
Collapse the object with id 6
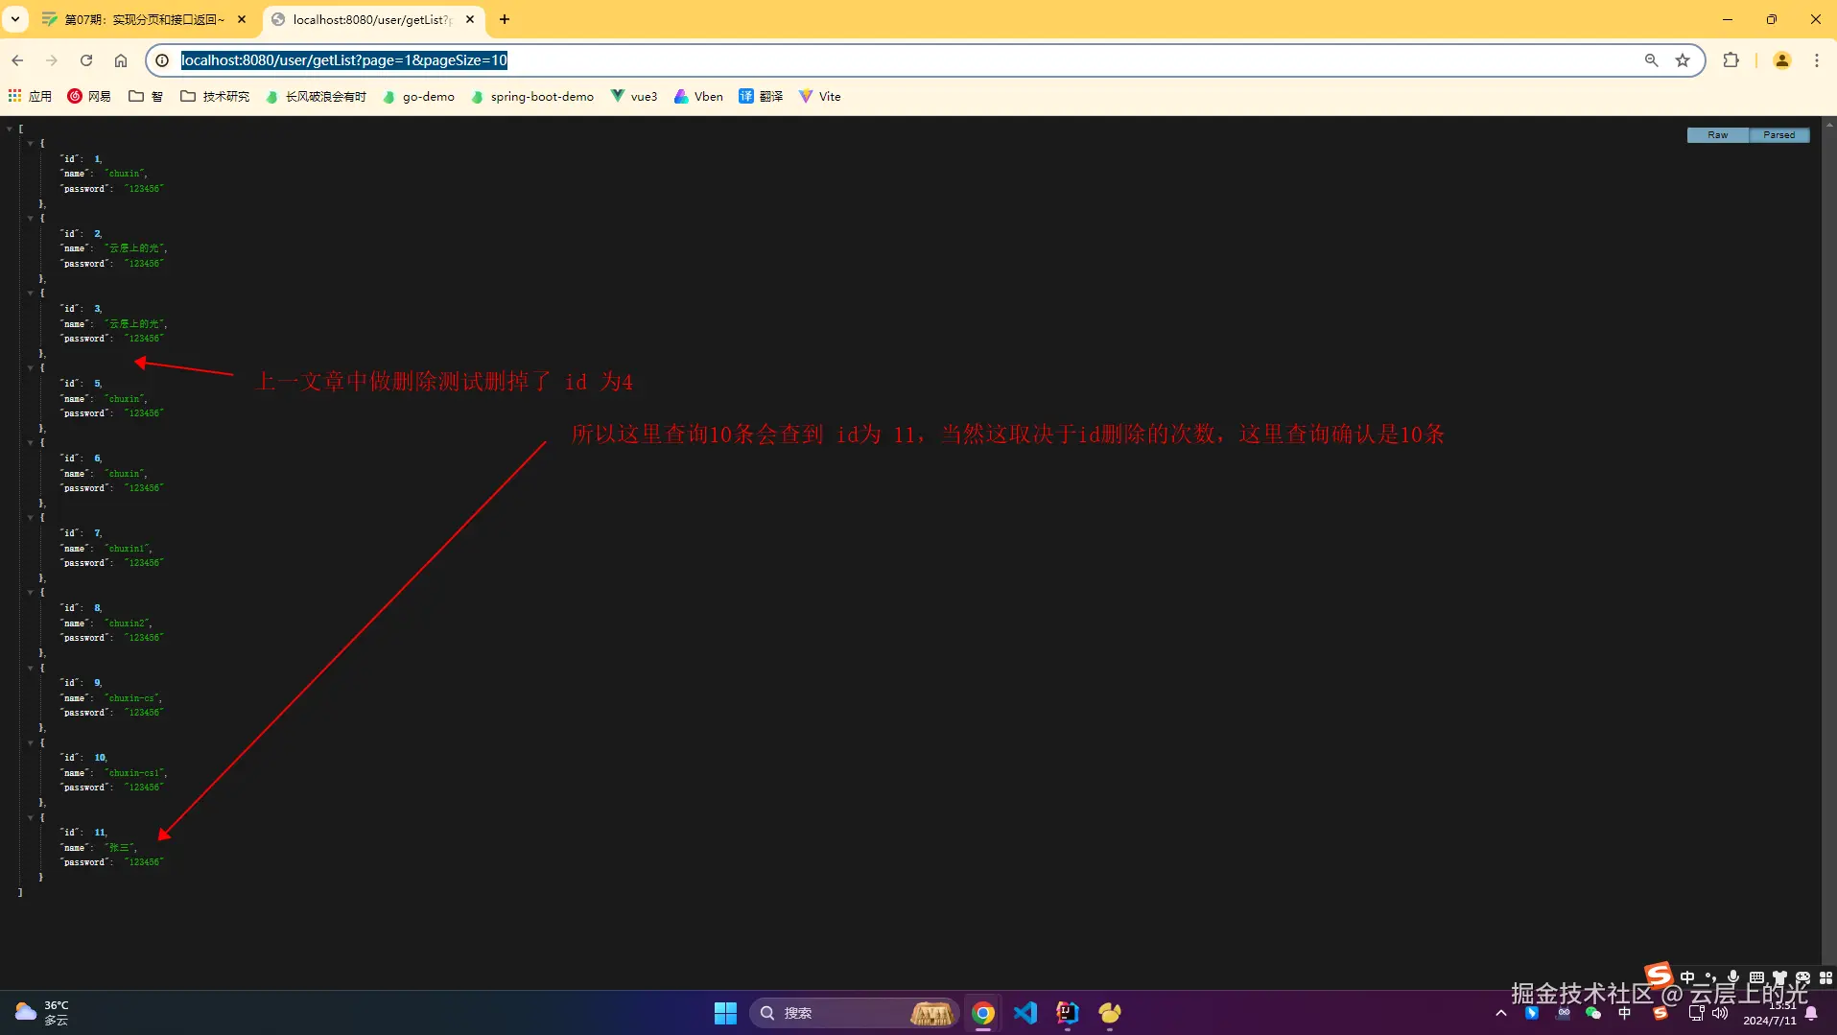point(31,442)
